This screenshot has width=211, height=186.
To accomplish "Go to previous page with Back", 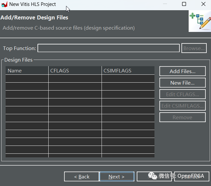I will pyautogui.click(x=82, y=176).
